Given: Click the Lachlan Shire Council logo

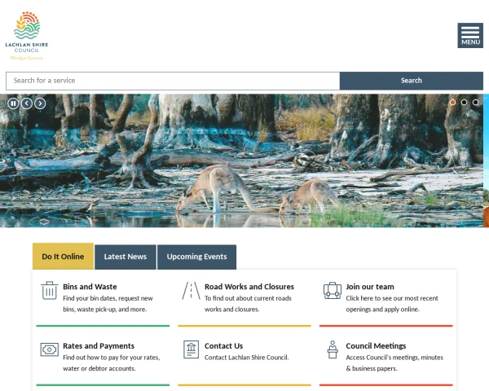Looking at the screenshot, I should point(27,36).
